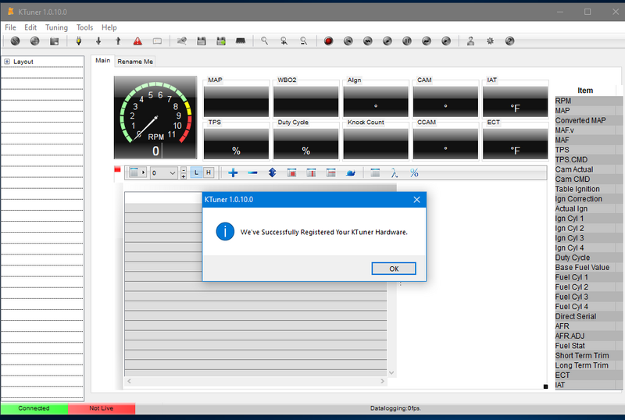Image resolution: width=625 pixels, height=420 pixels.
Task: Click the green Connected status button
Action: point(34,408)
